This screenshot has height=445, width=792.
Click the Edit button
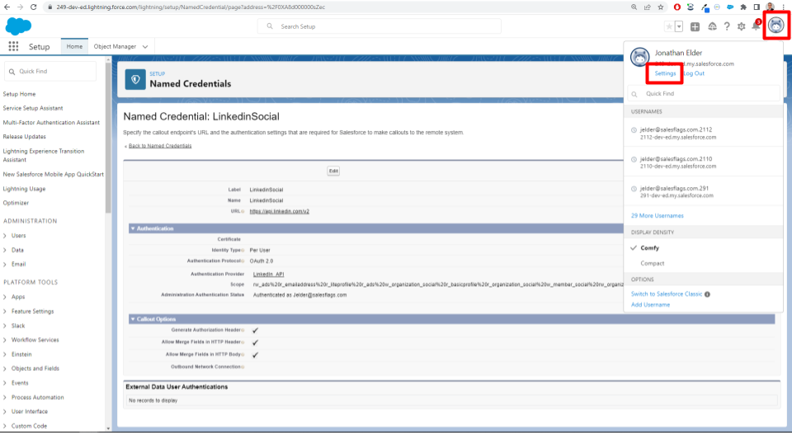[x=333, y=171]
